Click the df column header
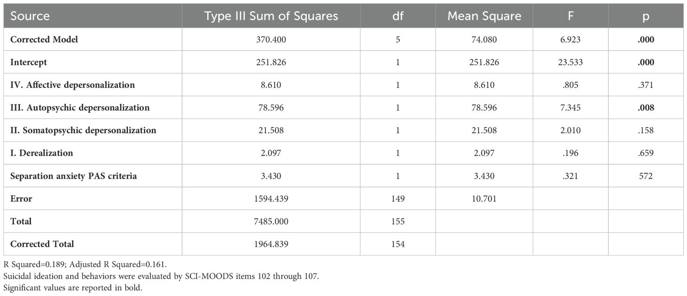The height and width of the screenshot is (296, 687). 398,16
